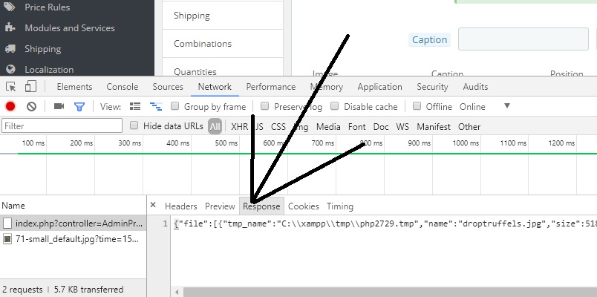
Task: Enable Group by frame checkbox
Action: coord(174,106)
